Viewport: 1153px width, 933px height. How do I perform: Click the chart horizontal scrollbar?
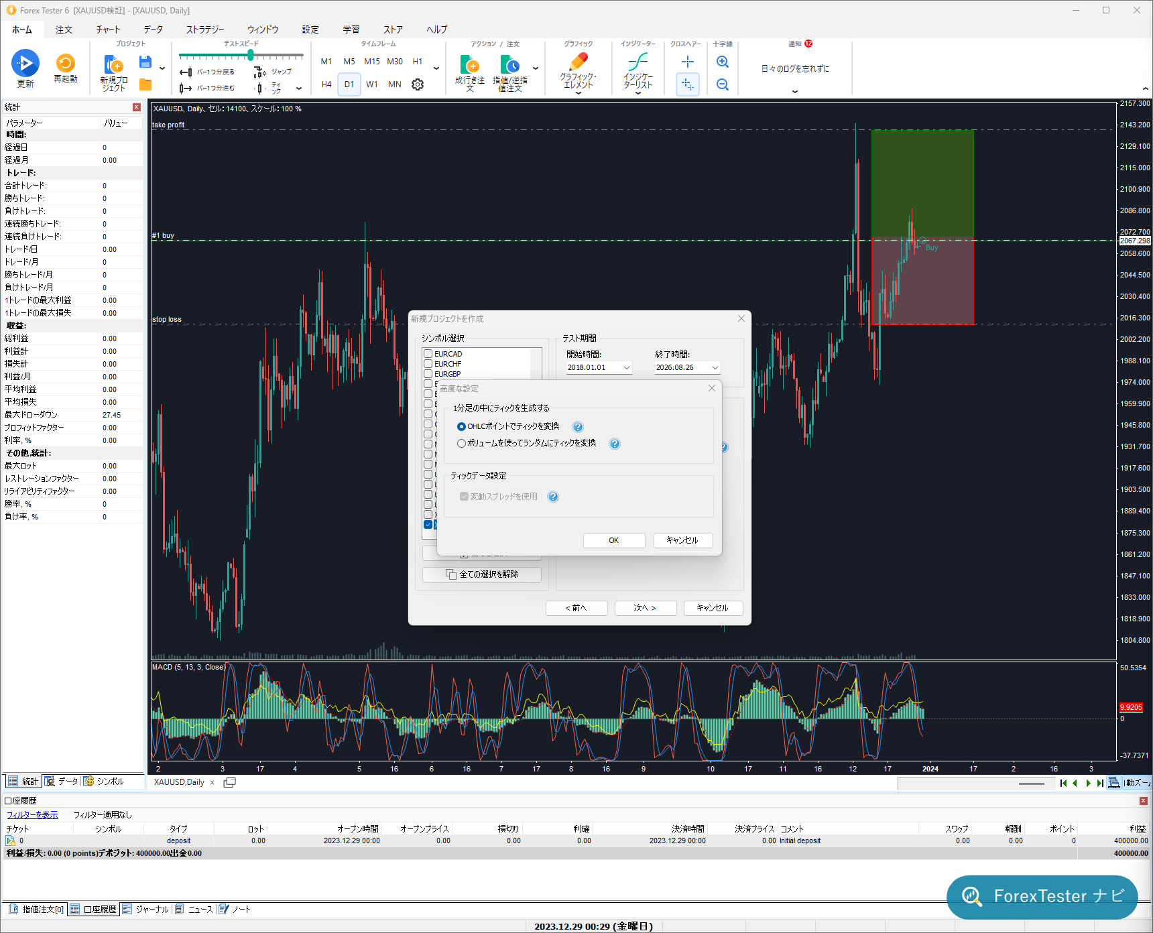click(976, 784)
